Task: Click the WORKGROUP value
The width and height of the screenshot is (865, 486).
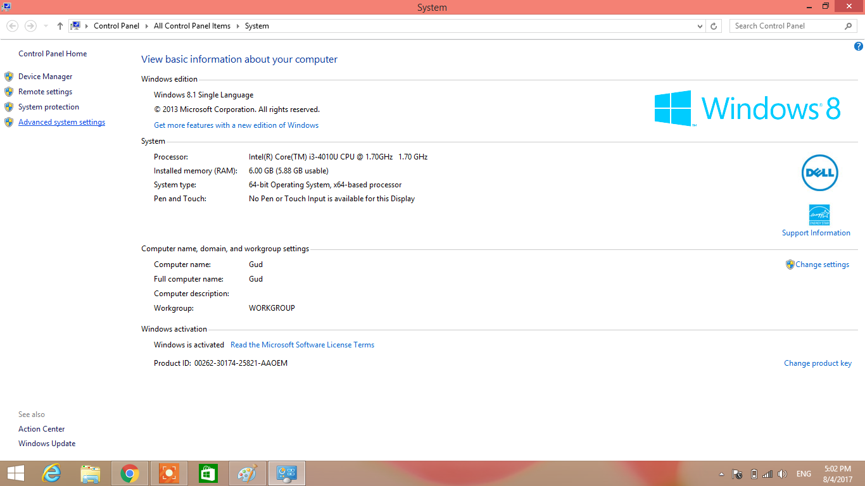Action: tap(272, 308)
